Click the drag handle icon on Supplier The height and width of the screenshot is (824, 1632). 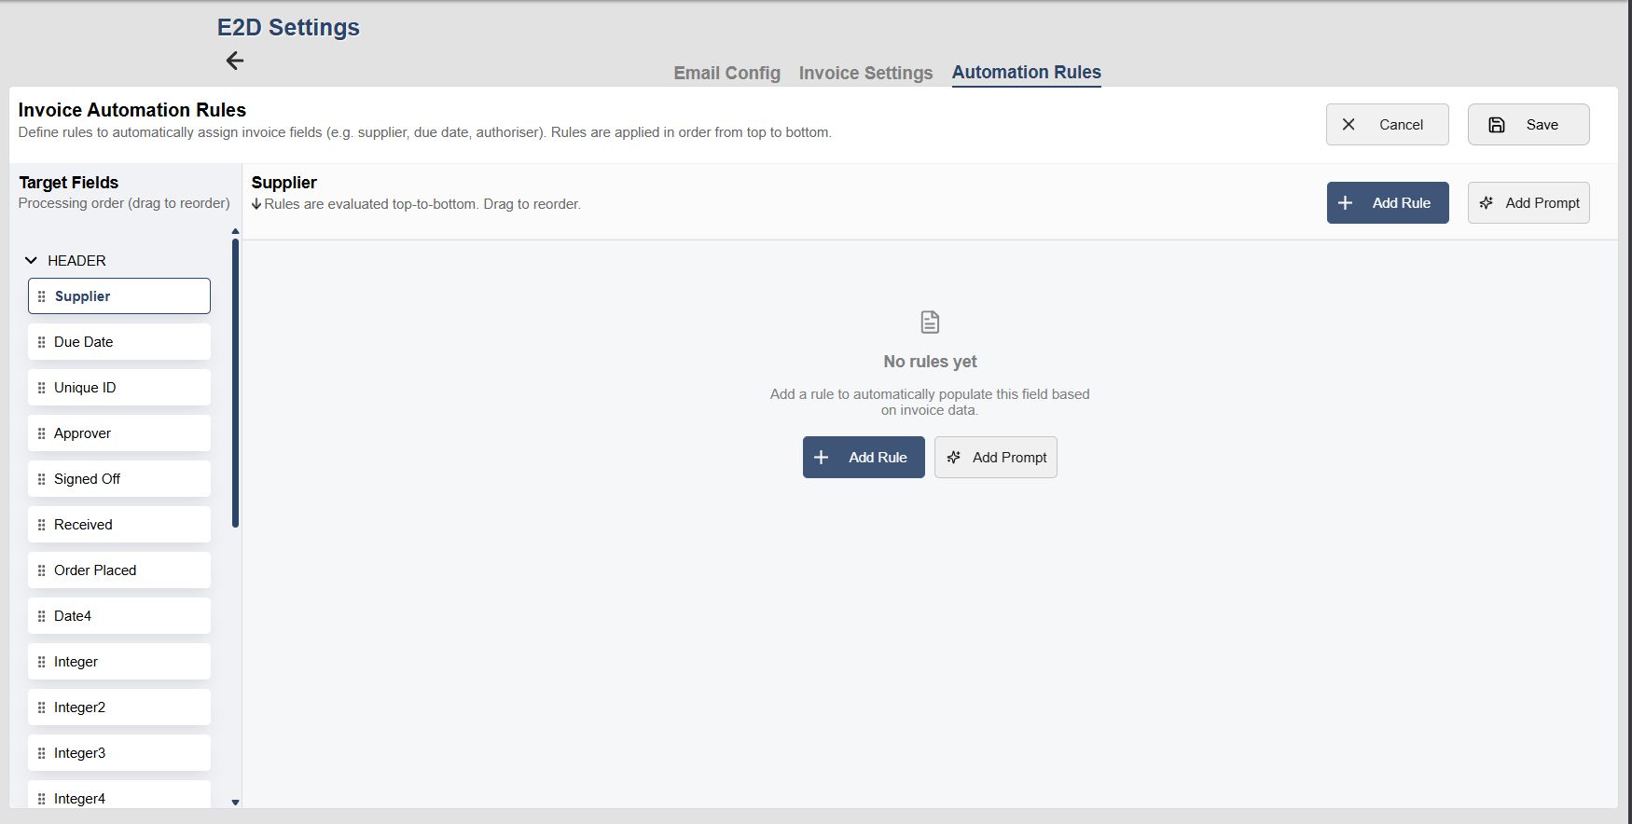pyautogui.click(x=41, y=296)
